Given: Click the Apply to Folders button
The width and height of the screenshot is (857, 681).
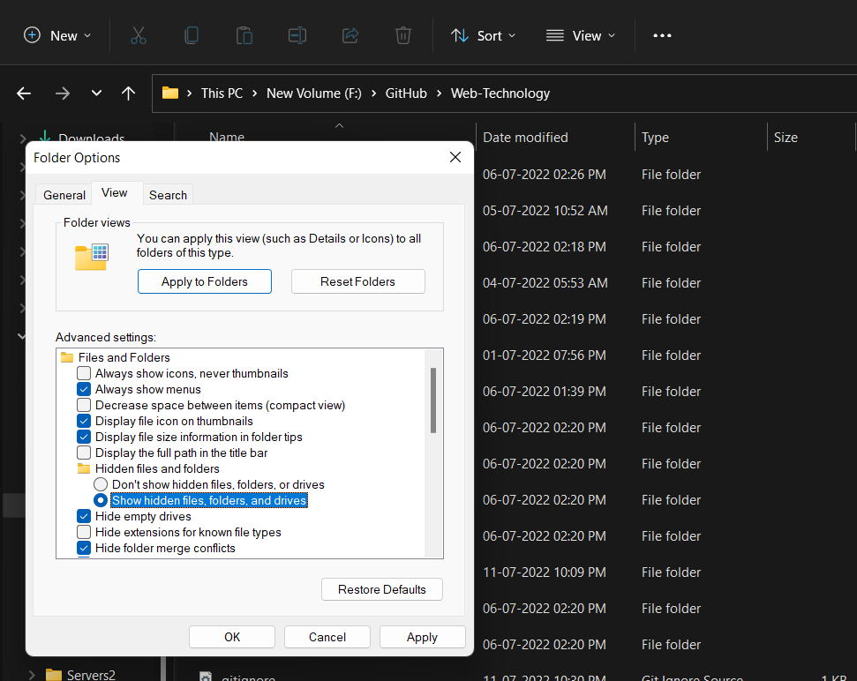Looking at the screenshot, I should click(x=204, y=281).
